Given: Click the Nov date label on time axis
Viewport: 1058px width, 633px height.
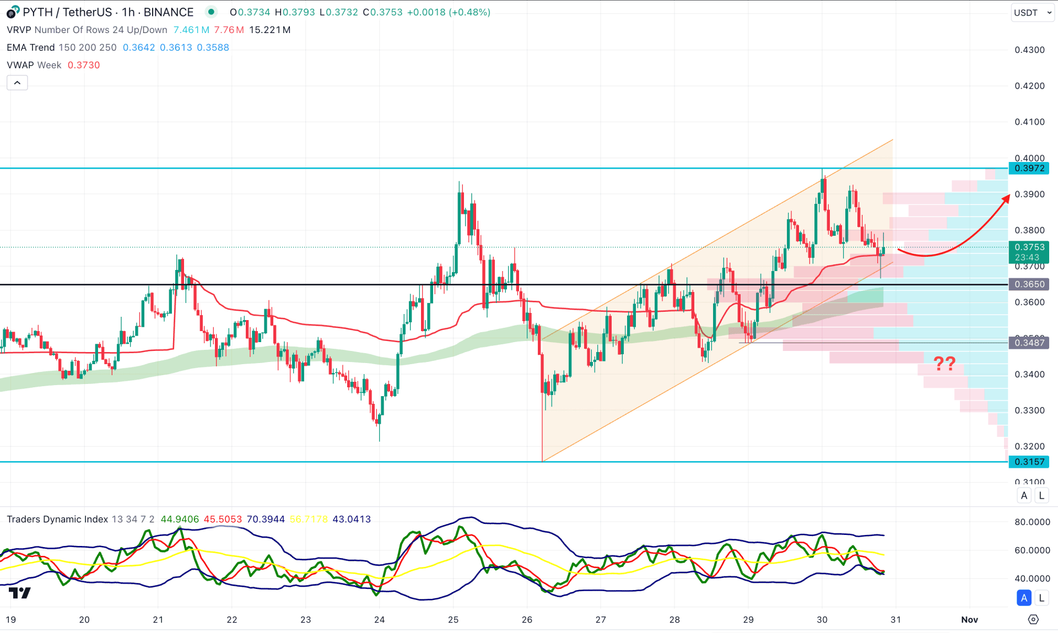Looking at the screenshot, I should 969,619.
